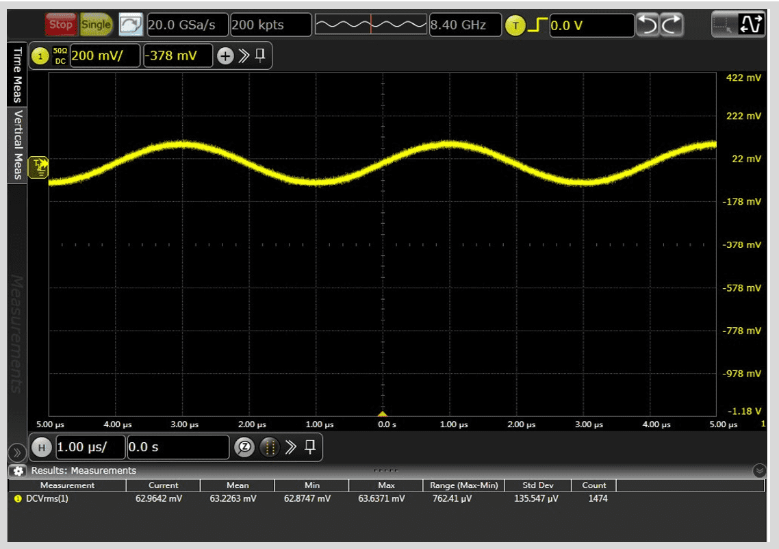Click the redo arrow icon
Viewport: 779px width, 549px height.
pyautogui.click(x=672, y=25)
